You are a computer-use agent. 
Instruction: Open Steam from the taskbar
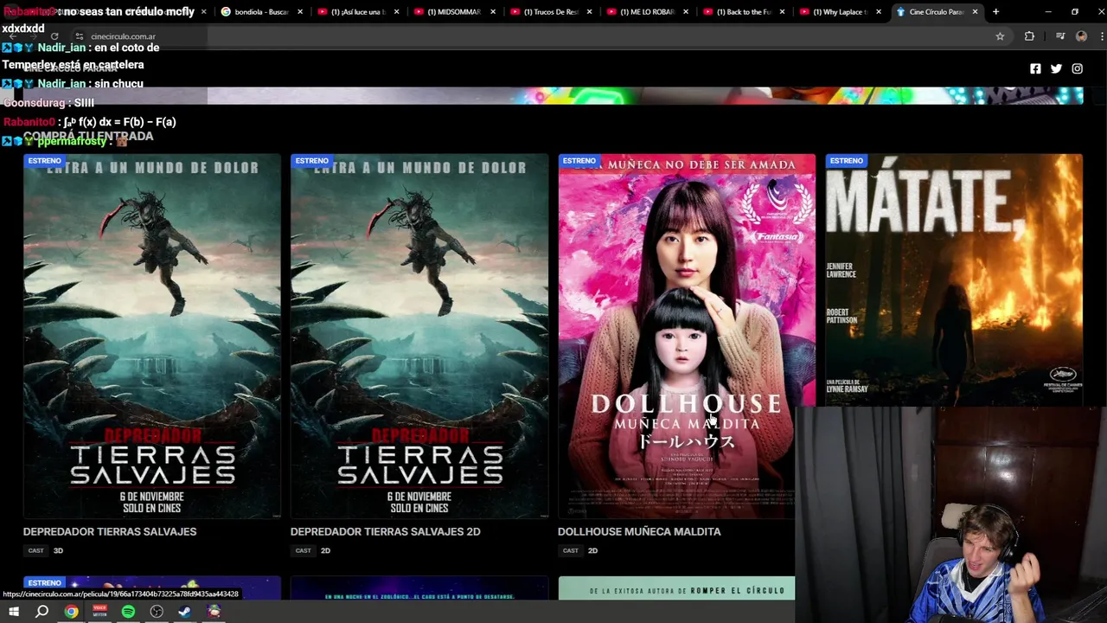[184, 612]
